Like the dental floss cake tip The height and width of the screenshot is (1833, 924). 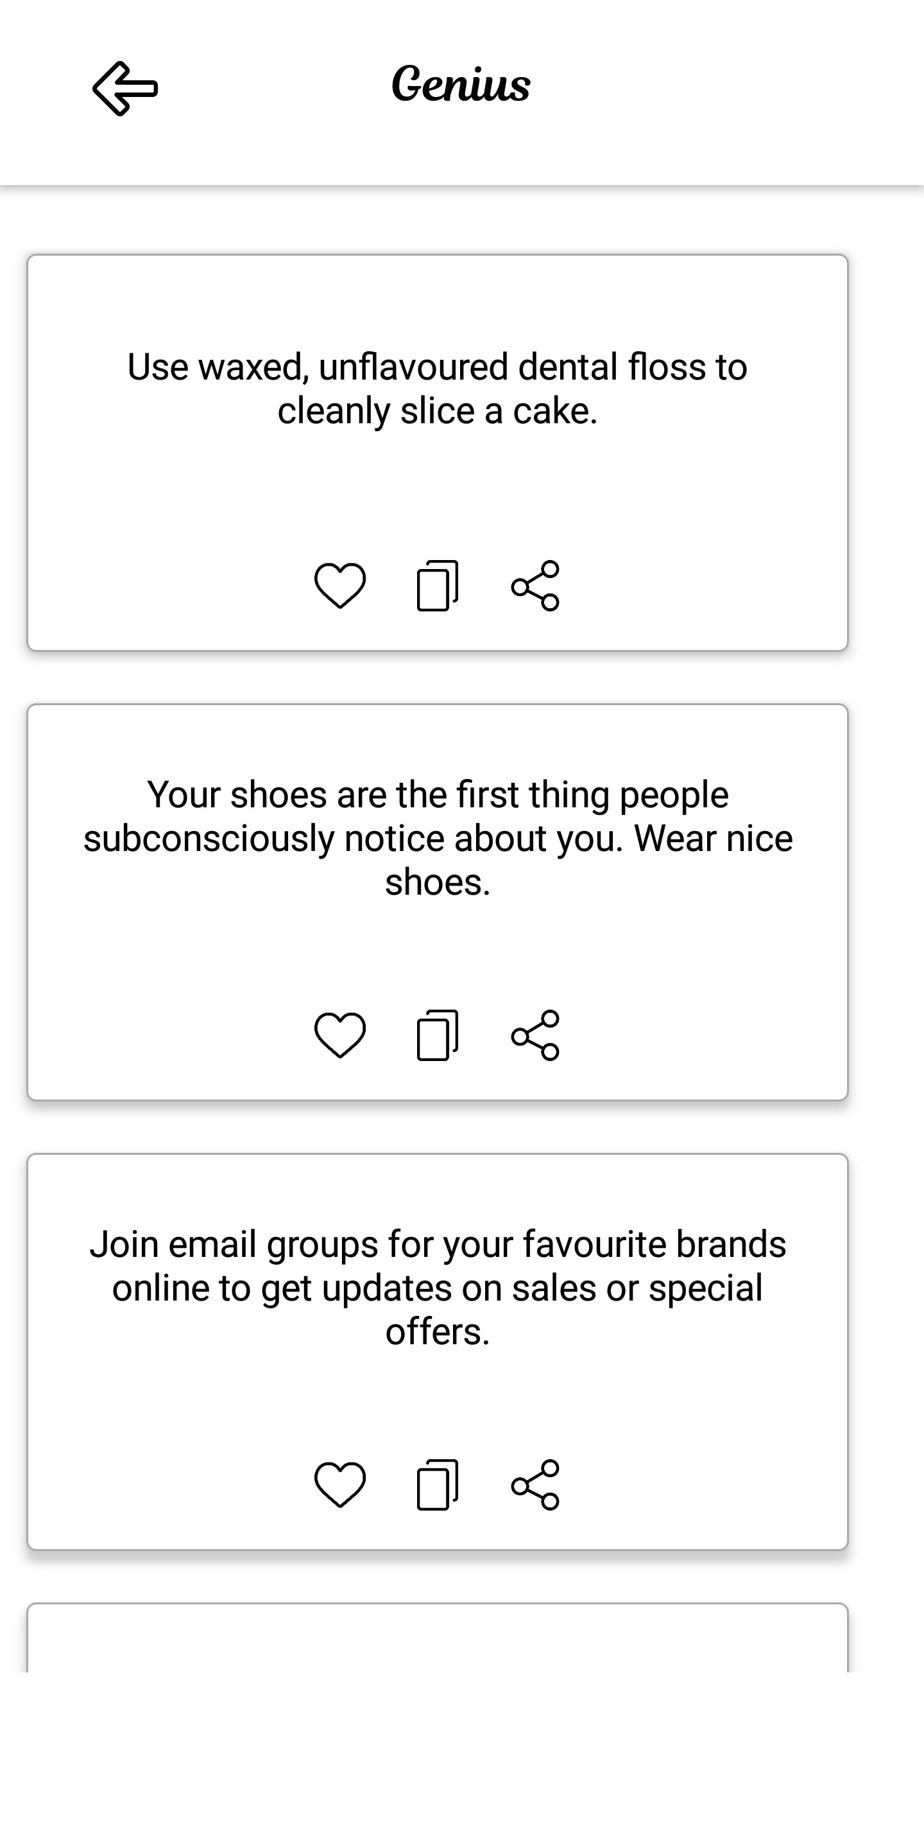click(339, 586)
